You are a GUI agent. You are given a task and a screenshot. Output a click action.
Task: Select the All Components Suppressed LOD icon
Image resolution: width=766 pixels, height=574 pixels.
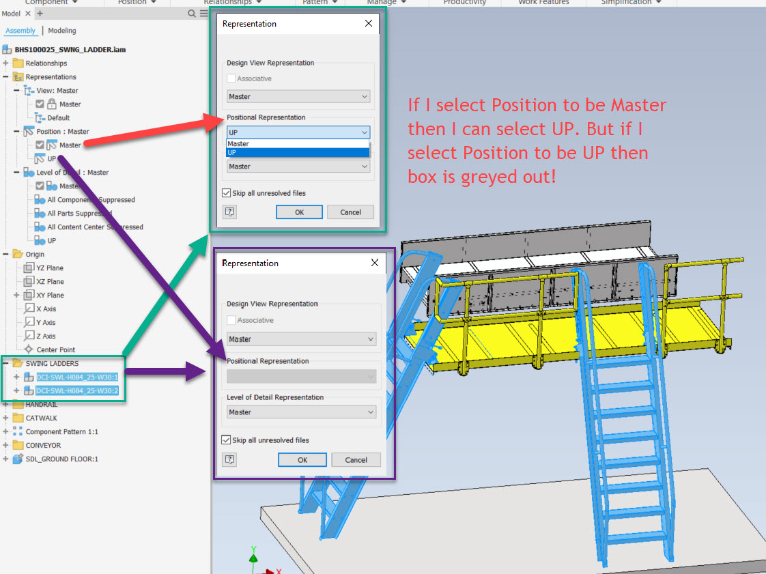[x=39, y=199]
